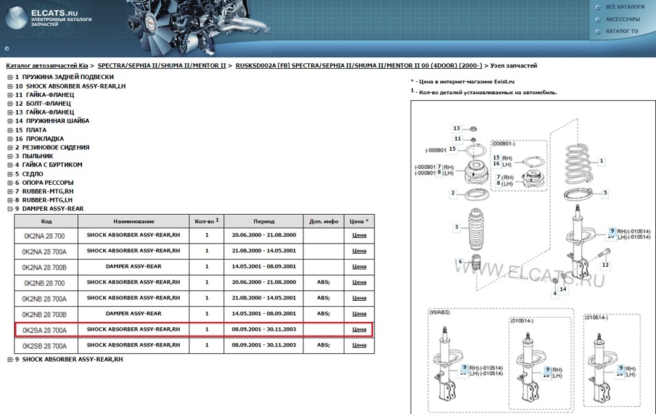This screenshot has height=414, width=656.
Task: Select tree item РЕЗИНОВОЕ СИДЕНИЯ
Action: pyautogui.click(x=55, y=147)
